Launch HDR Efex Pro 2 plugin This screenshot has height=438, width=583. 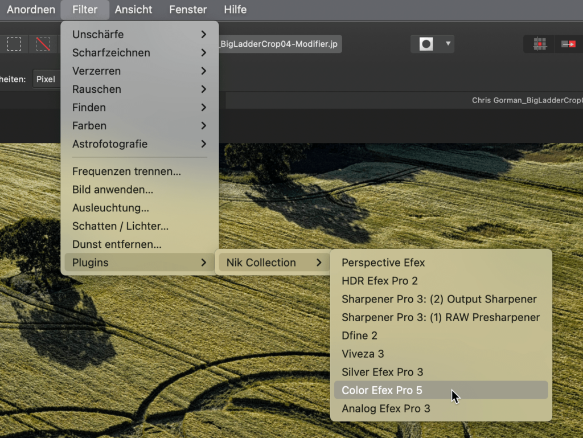pyautogui.click(x=441, y=280)
